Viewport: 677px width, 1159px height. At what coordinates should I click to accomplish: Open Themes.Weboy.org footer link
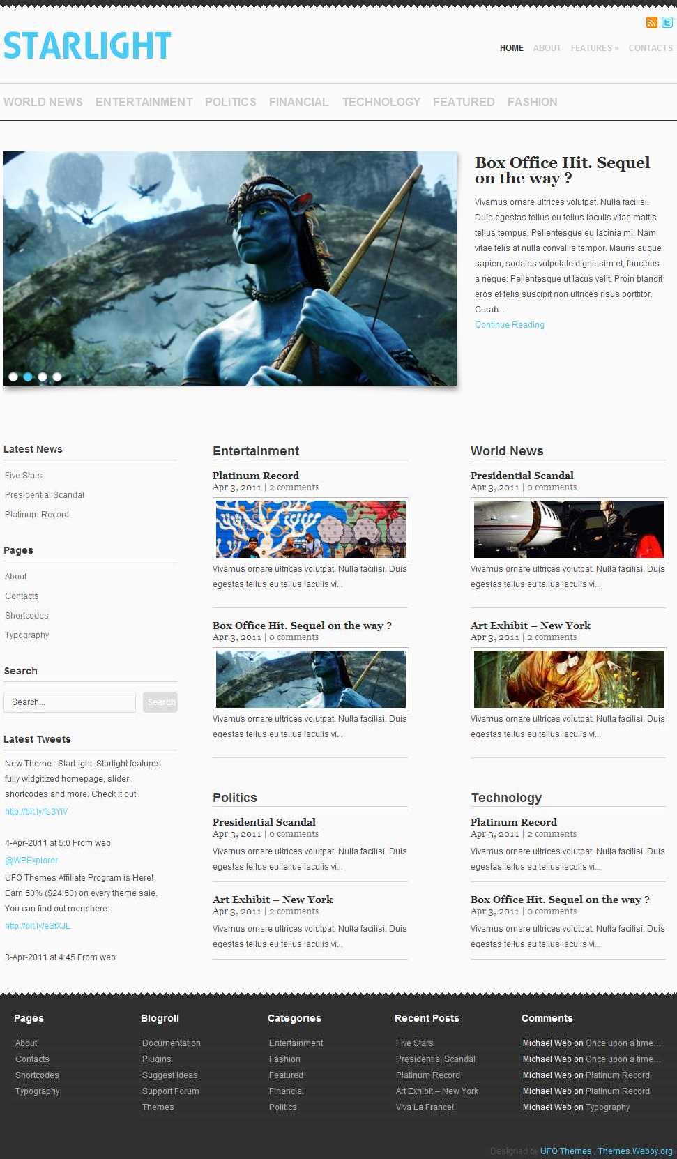[635, 1151]
